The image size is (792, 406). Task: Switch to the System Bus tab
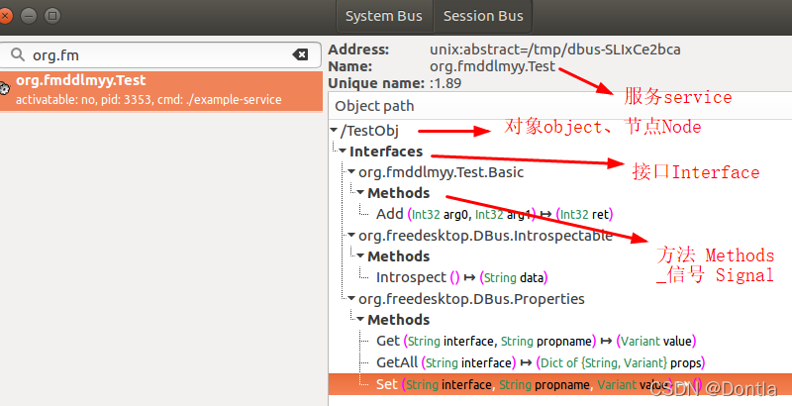384,16
